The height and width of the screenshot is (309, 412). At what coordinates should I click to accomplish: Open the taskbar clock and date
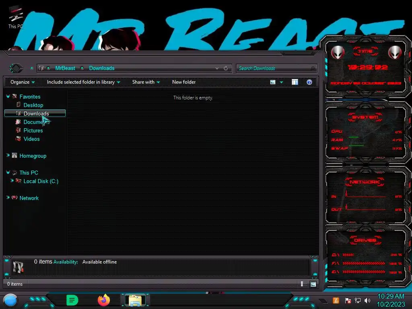point(391,300)
